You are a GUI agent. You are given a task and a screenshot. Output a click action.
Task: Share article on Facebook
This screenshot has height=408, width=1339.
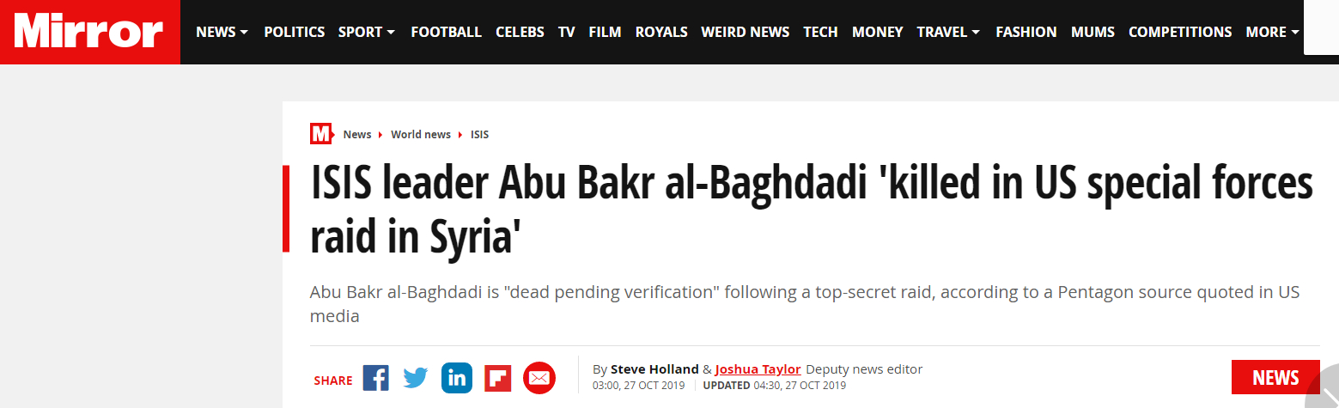pos(375,378)
